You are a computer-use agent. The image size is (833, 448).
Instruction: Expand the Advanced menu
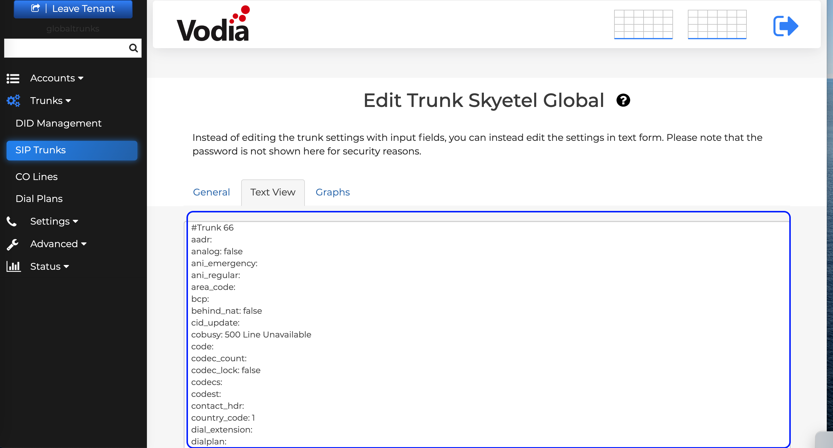59,244
